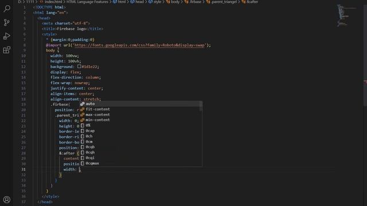Click the 'width: 100vw;' line
Image resolution: width=367 pixels, height=206 pixels.
coord(65,56)
